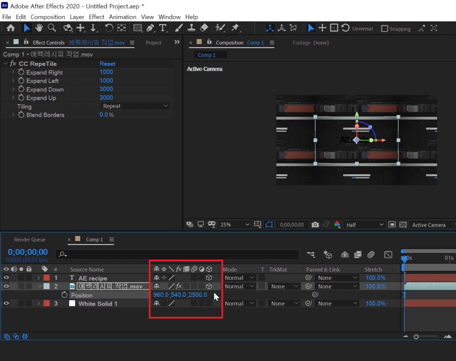Open the Layer menu

coord(77,17)
